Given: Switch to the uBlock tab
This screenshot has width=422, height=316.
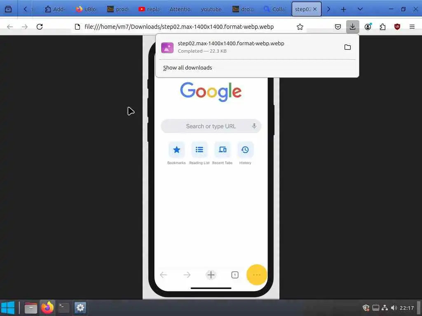Looking at the screenshot, I should point(86,9).
